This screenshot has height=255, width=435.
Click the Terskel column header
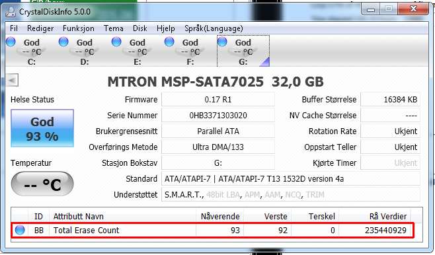click(x=315, y=216)
